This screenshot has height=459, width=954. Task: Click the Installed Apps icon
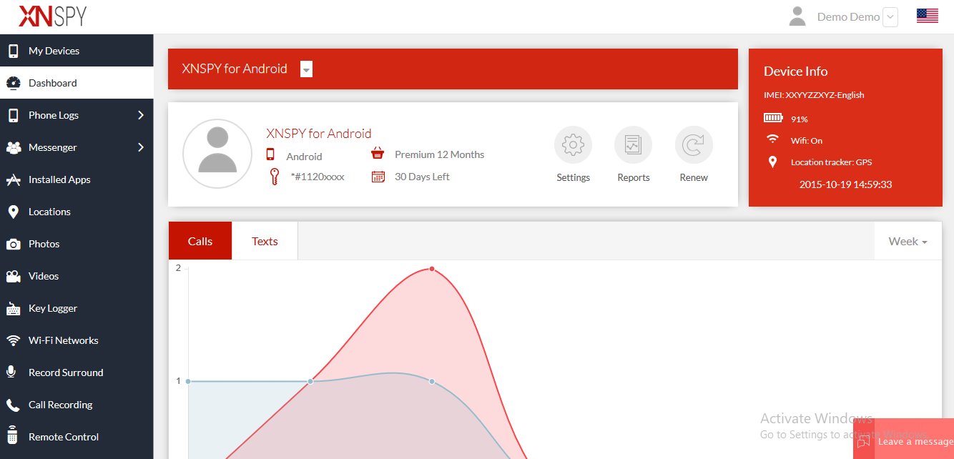[x=13, y=179]
